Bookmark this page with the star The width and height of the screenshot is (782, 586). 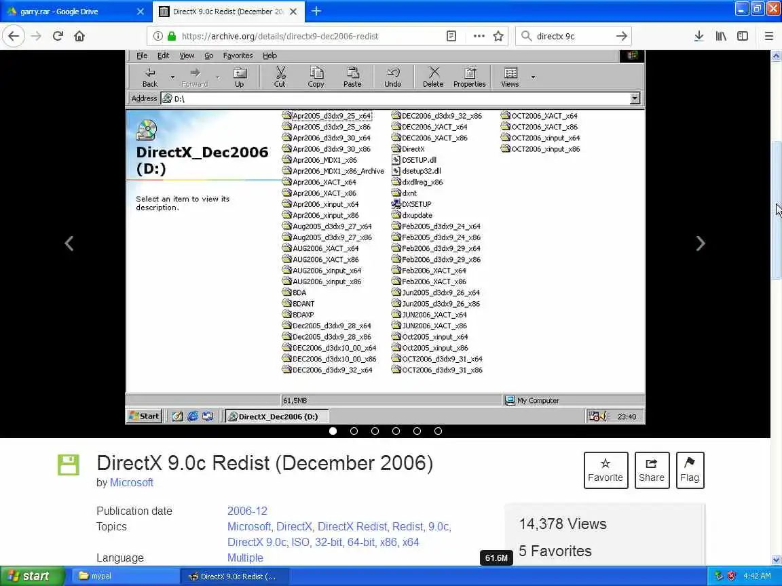(x=498, y=36)
